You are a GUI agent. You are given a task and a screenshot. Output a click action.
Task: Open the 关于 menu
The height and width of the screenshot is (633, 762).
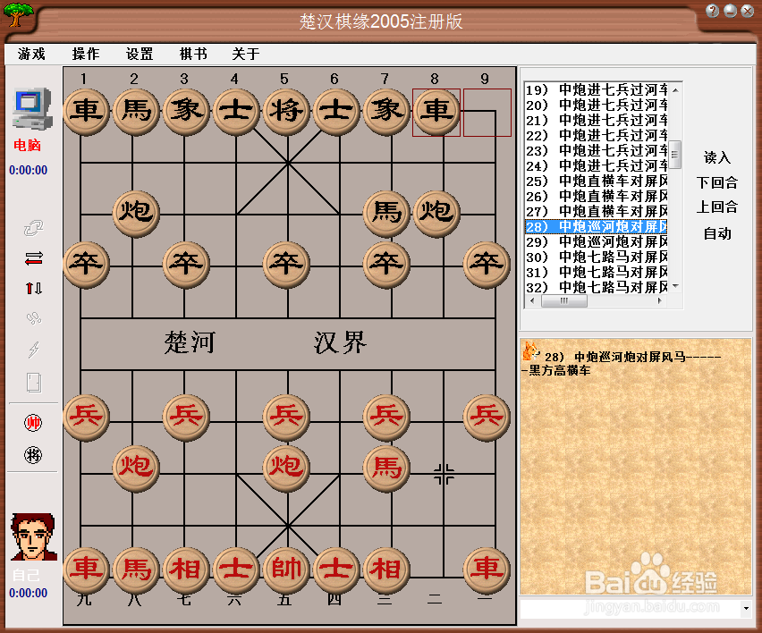click(x=246, y=54)
